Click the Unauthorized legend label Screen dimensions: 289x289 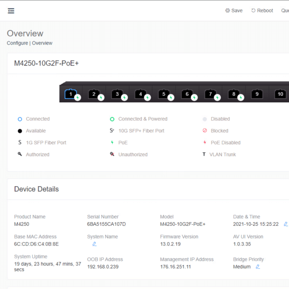point(133,155)
